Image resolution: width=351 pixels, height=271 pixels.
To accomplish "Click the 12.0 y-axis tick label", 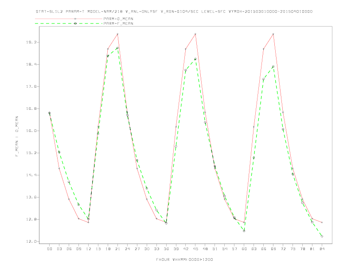I will point(31,241).
